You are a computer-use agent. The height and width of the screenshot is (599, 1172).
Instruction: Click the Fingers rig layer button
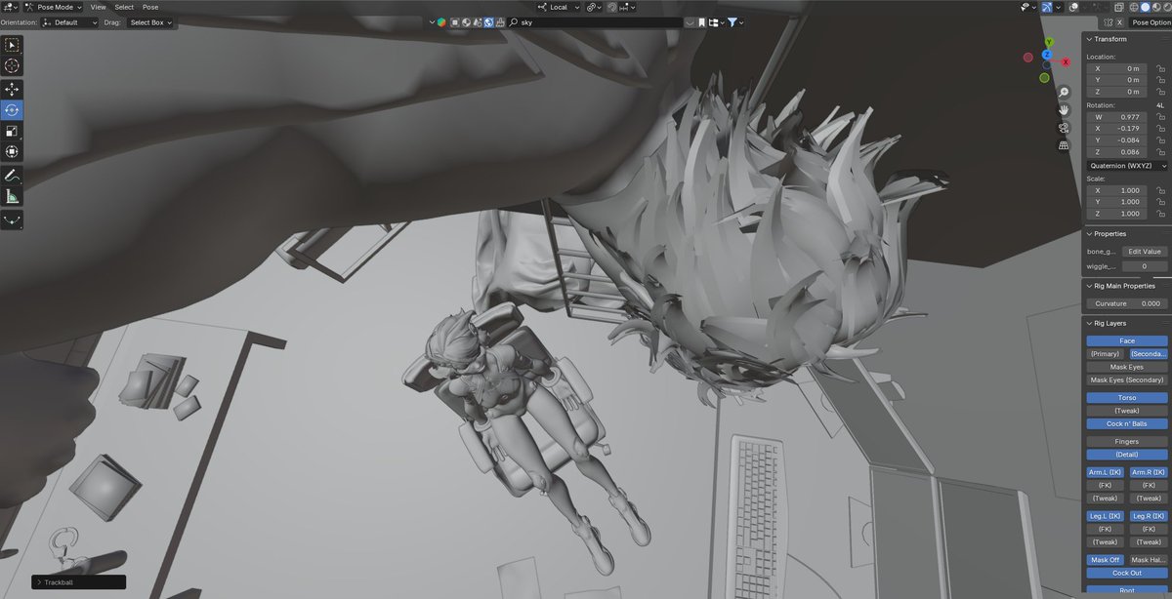pos(1127,442)
